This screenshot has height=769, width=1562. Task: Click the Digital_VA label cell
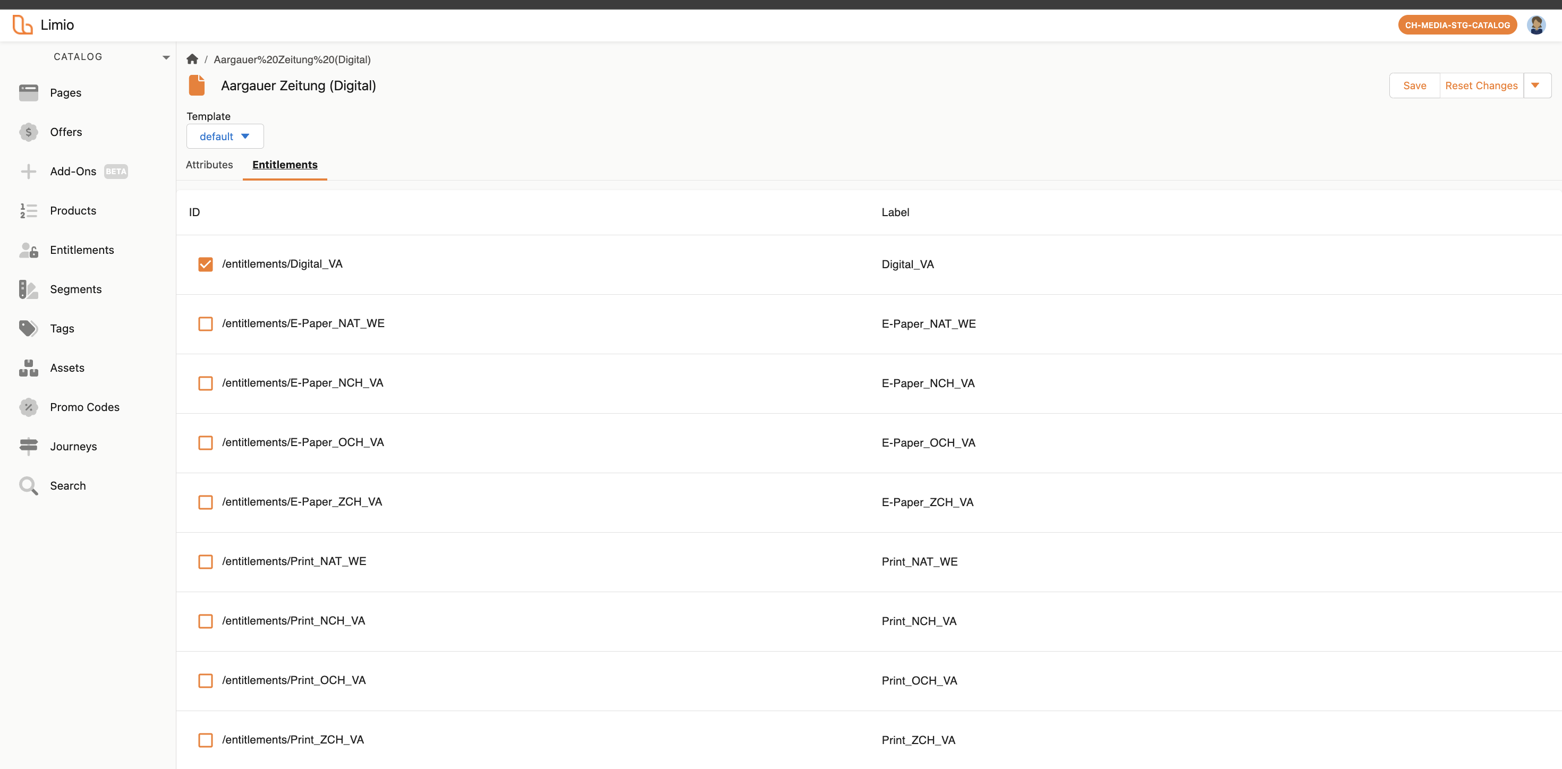tap(908, 264)
